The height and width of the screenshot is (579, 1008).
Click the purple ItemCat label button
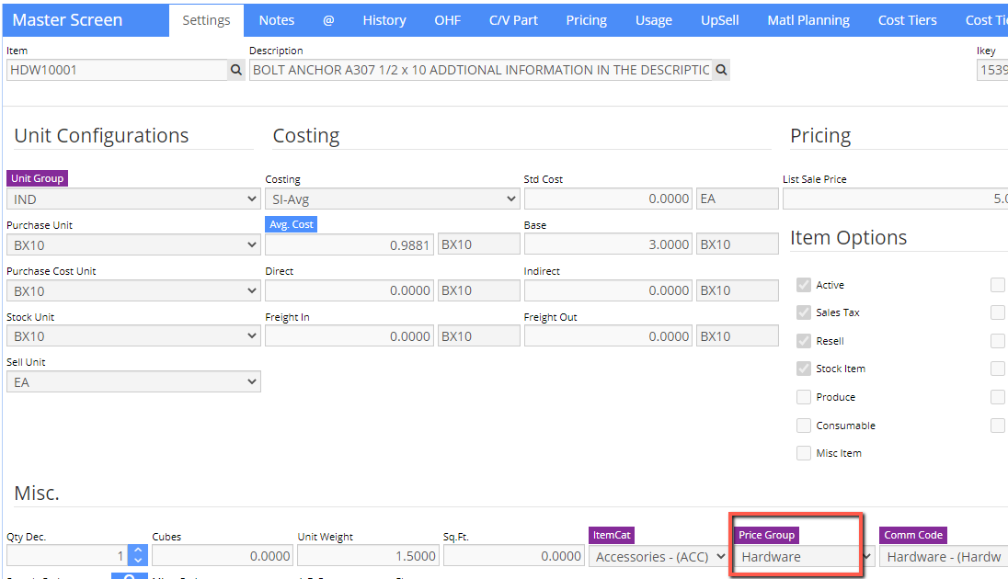tap(612, 535)
